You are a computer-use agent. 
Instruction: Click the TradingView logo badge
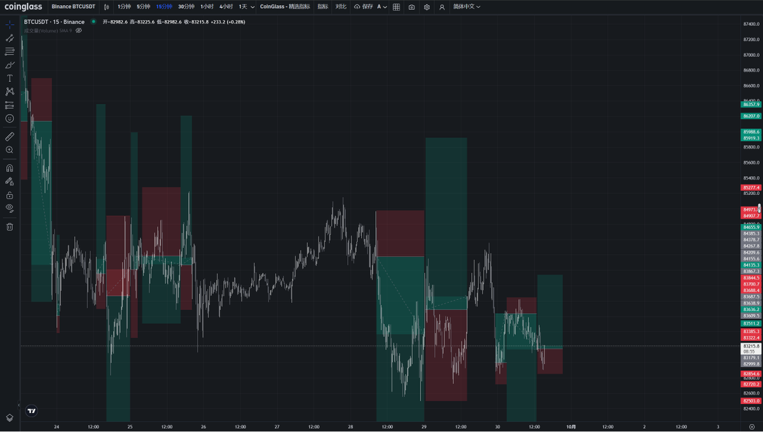pyautogui.click(x=31, y=412)
